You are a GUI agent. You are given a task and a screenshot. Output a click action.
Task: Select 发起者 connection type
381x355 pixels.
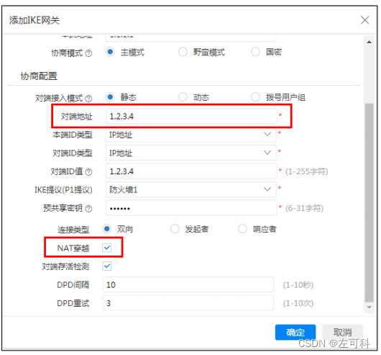[175, 229]
